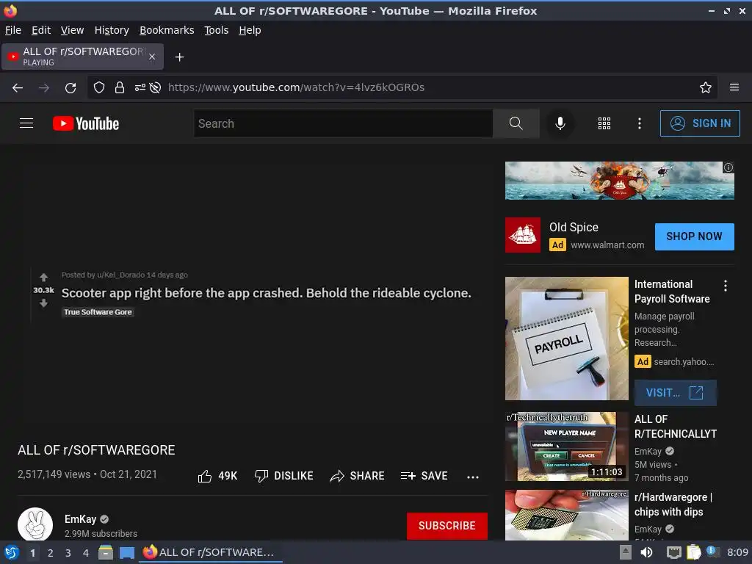The image size is (752, 564).
Task: Open the YouTube guide hamburger menu
Action: [x=26, y=123]
